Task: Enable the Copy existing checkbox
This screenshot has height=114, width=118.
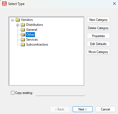Action: [x=13, y=93]
